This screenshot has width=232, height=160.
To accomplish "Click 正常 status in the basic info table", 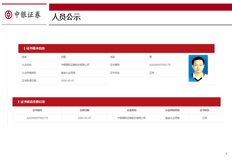I will coord(152,73).
